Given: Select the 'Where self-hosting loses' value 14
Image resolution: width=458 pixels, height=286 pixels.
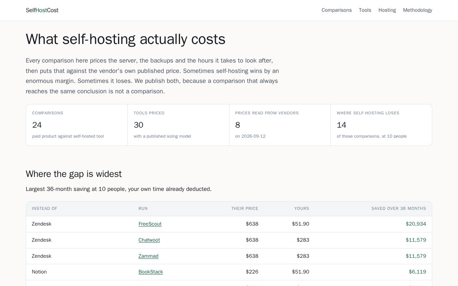Looking at the screenshot, I should 341,125.
